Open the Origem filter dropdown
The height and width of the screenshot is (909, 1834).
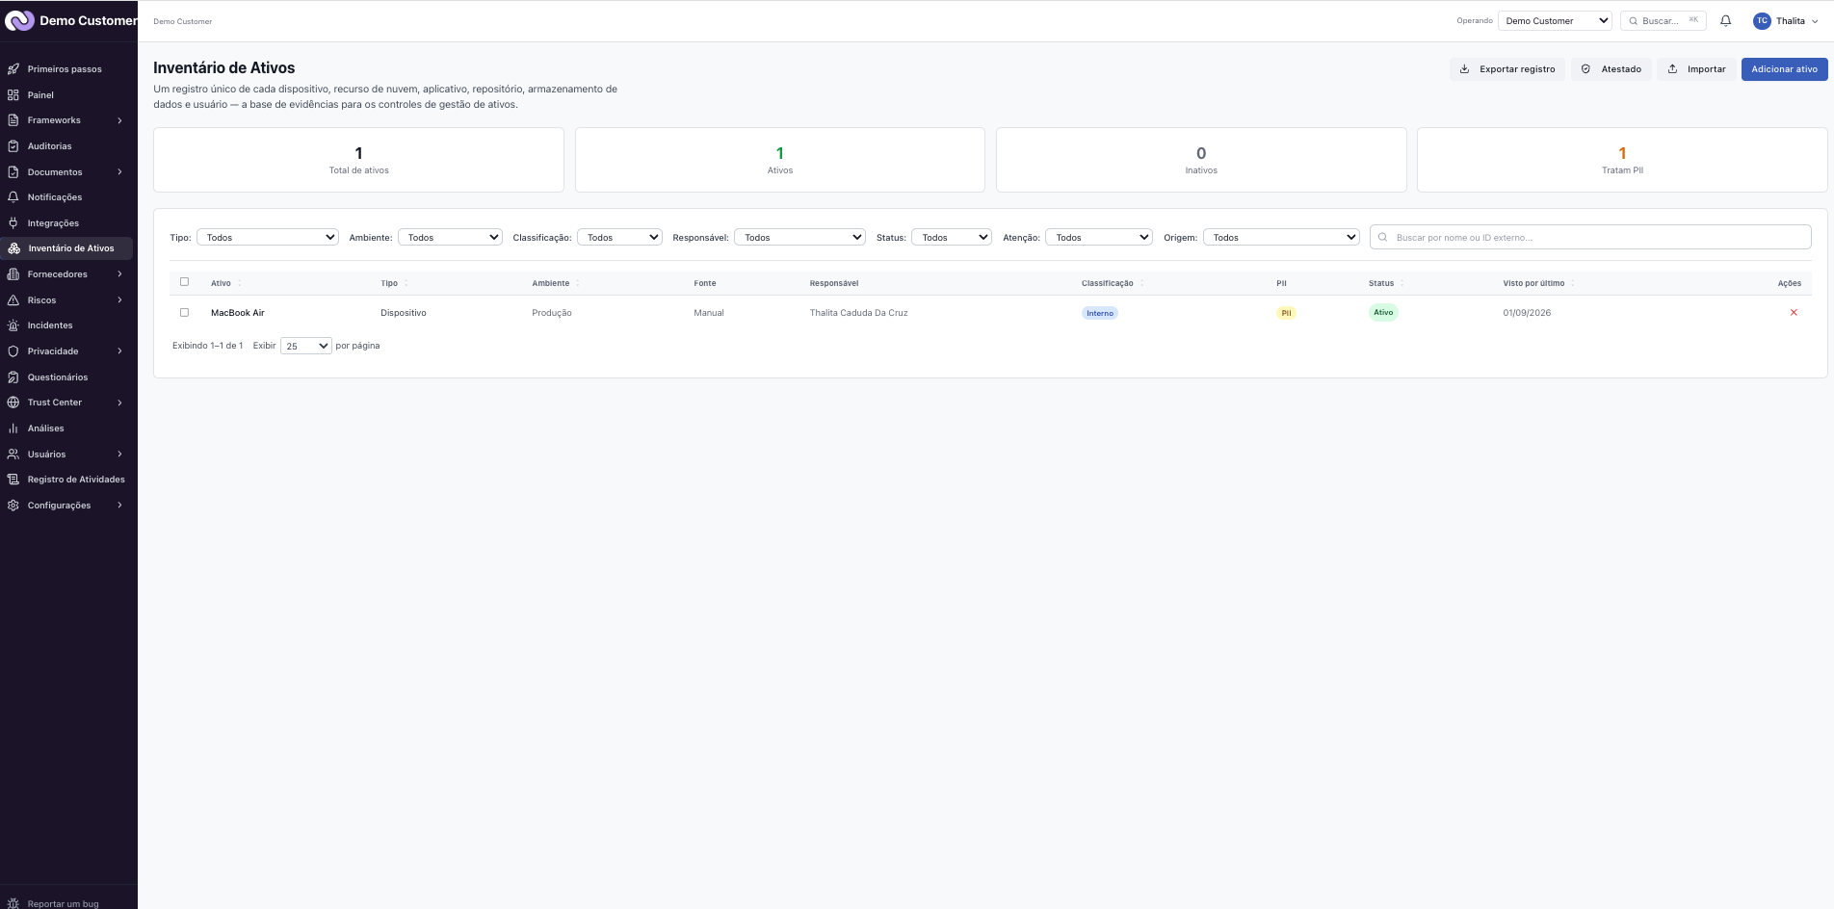1281,237
